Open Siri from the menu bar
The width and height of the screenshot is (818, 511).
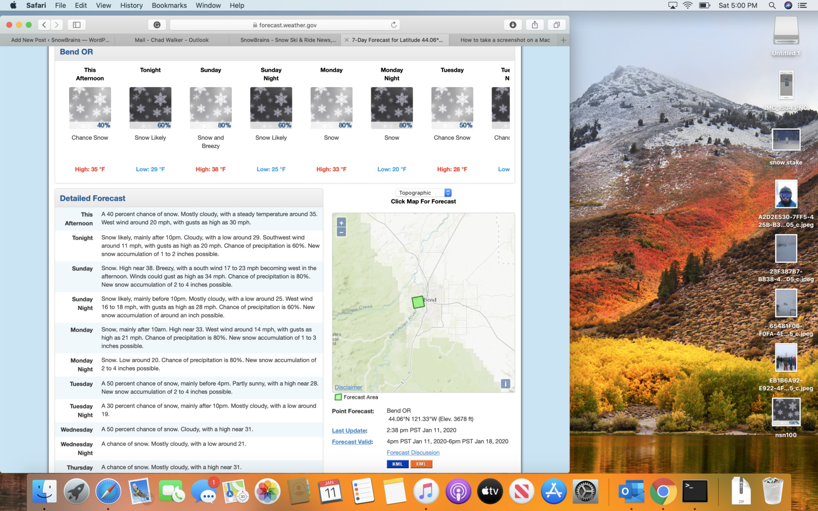pos(788,5)
